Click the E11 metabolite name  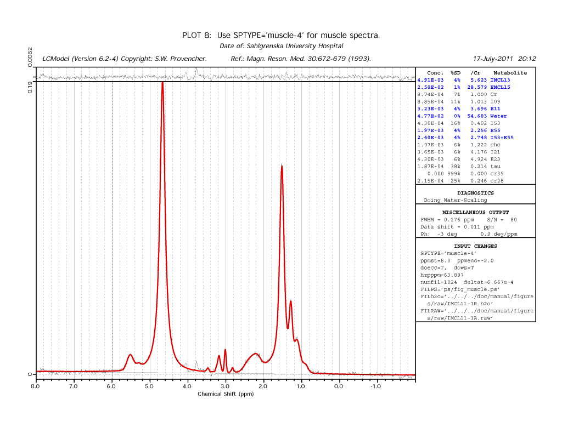(x=496, y=109)
